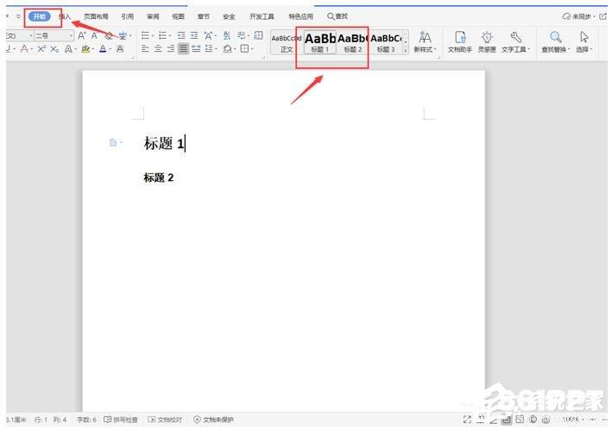Apply the 标题 3 heading style

click(x=386, y=43)
